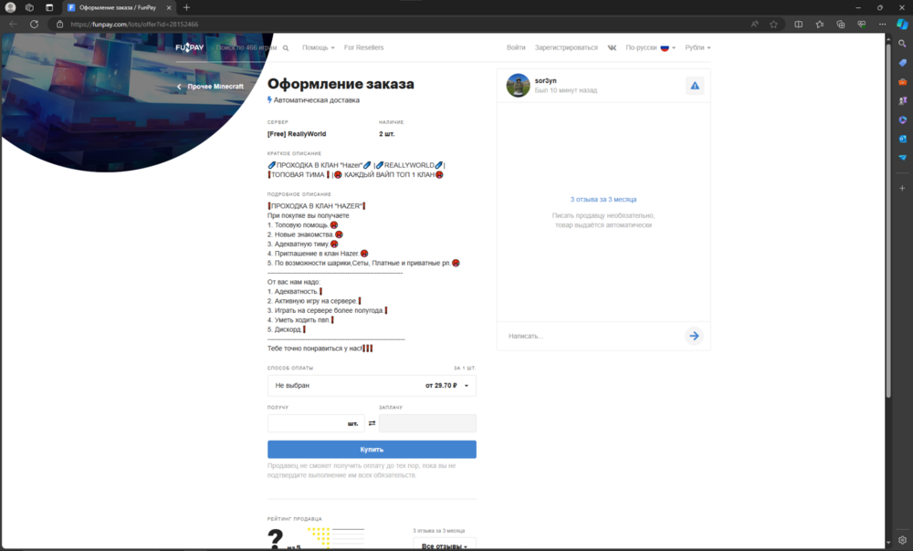913x551 pixels.
Task: Return to Прочее Minecraft category
Action: click(210, 87)
